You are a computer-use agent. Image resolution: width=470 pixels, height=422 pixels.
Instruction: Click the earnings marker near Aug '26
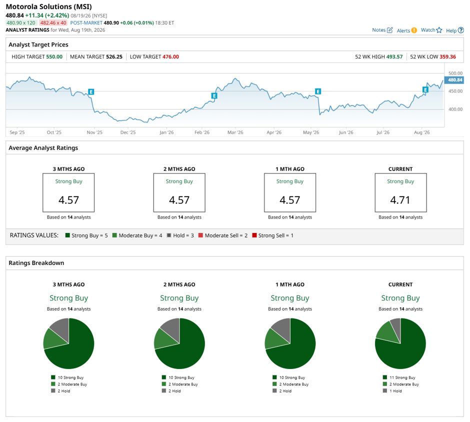[x=425, y=89]
